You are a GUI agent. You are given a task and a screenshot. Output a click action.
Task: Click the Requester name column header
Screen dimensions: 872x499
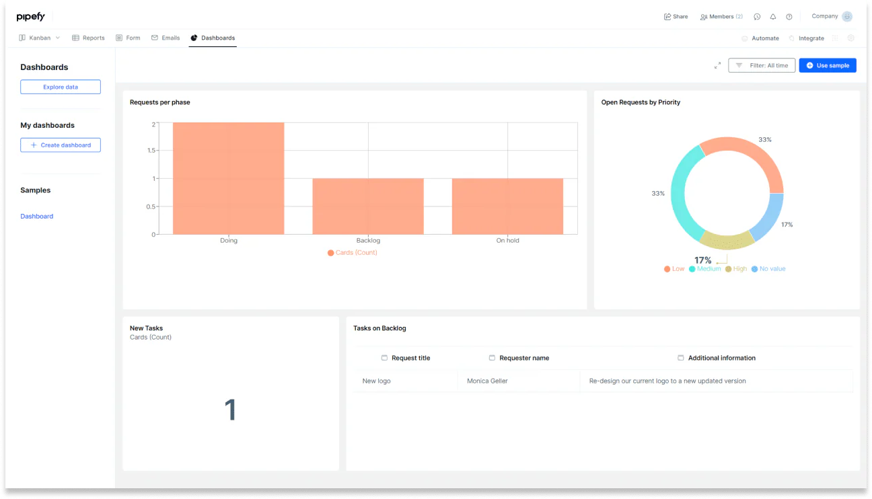(519, 358)
